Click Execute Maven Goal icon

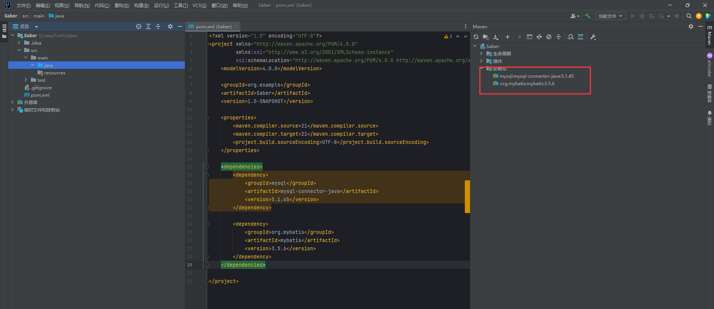click(530, 37)
